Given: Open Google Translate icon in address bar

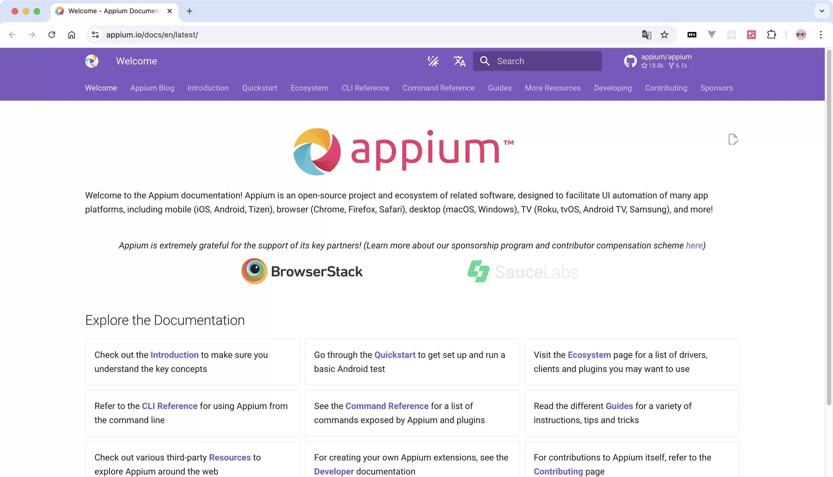Looking at the screenshot, I should 646,35.
